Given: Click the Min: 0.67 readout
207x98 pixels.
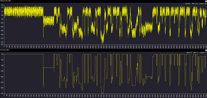Looking at the screenshot, I should [x=188, y=4].
